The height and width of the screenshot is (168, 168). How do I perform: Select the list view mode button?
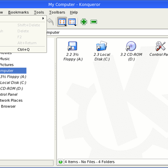[72, 22]
